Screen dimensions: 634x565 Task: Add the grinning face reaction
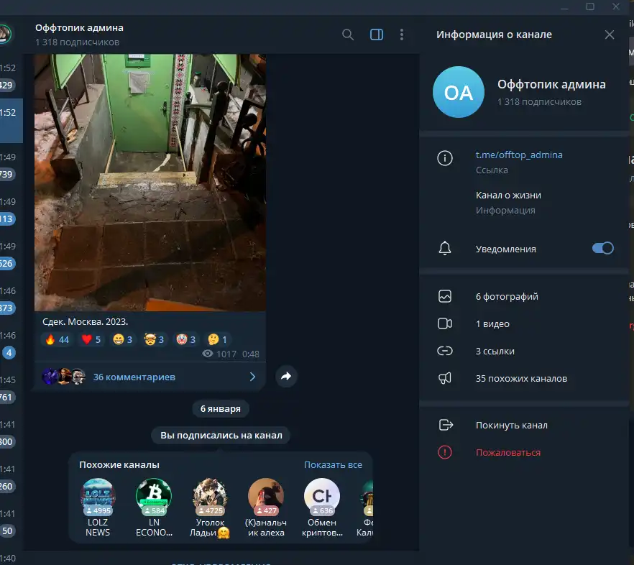[122, 340]
